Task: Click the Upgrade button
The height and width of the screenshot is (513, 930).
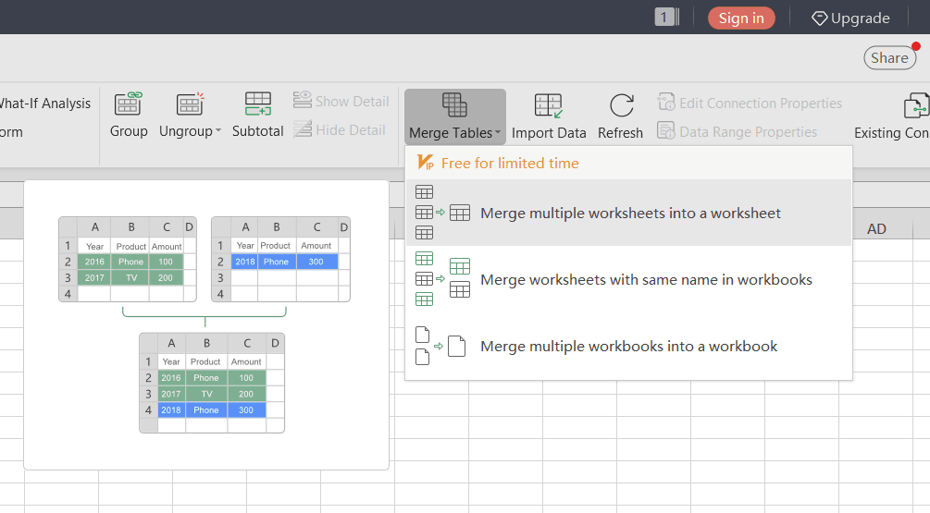Action: tap(850, 18)
